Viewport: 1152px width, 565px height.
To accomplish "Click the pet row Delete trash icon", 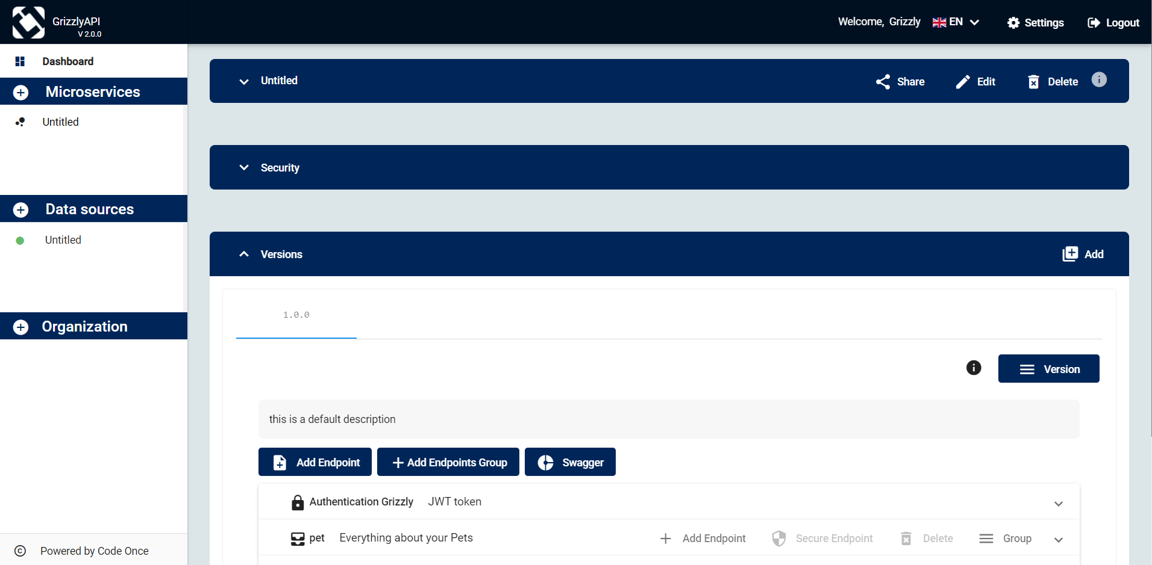I will tap(906, 539).
